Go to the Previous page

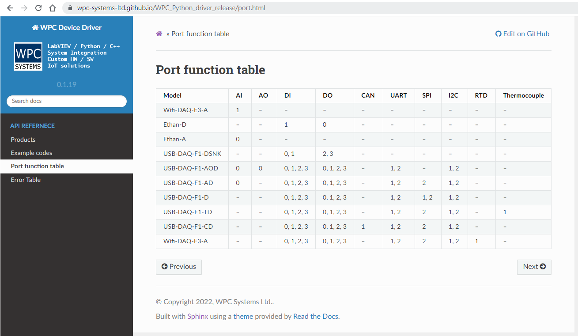pos(179,267)
